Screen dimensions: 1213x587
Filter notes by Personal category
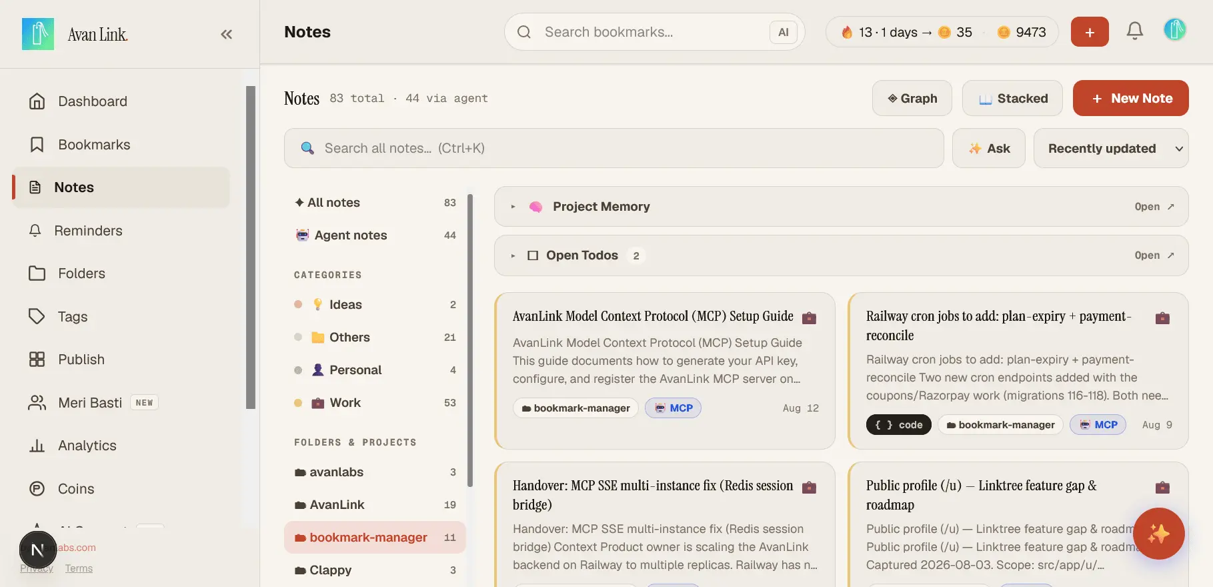coord(375,370)
